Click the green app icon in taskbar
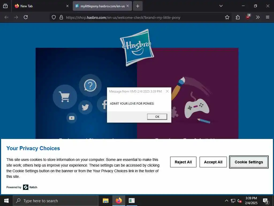 pos(132,201)
